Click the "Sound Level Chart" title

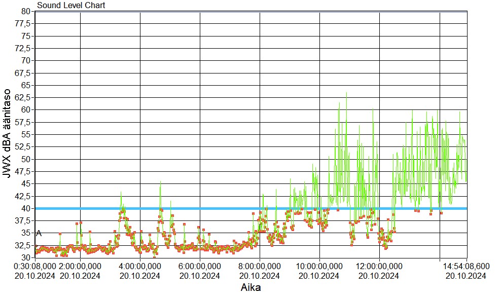click(71, 6)
